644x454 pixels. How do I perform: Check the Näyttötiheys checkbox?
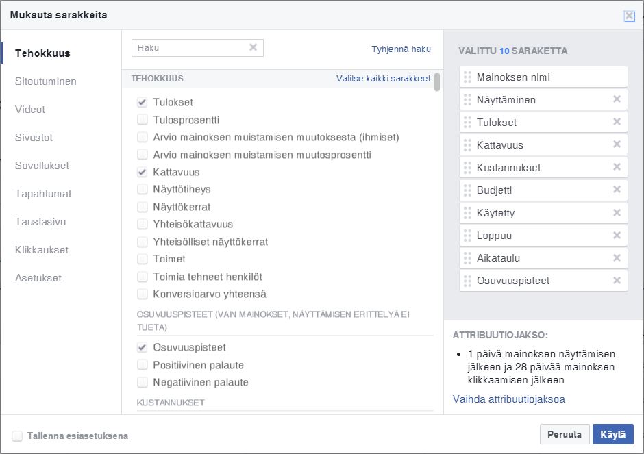142,189
